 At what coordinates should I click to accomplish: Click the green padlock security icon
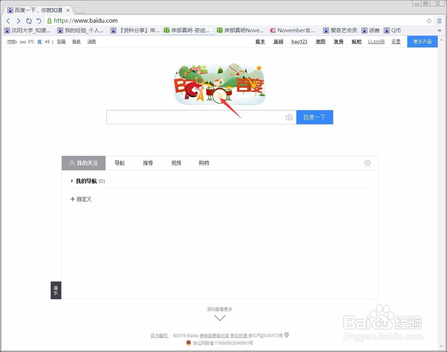(49, 21)
